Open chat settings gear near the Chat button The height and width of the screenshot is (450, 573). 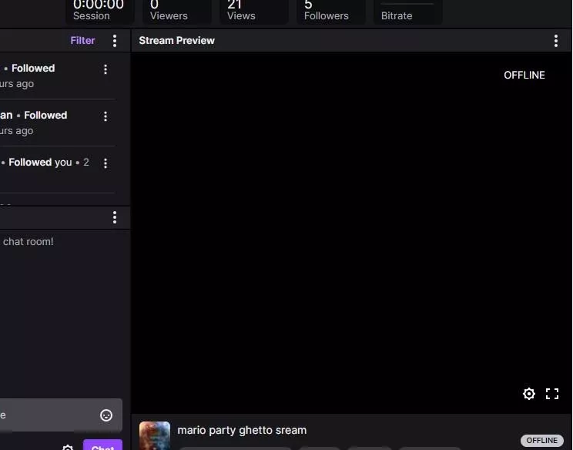click(68, 447)
